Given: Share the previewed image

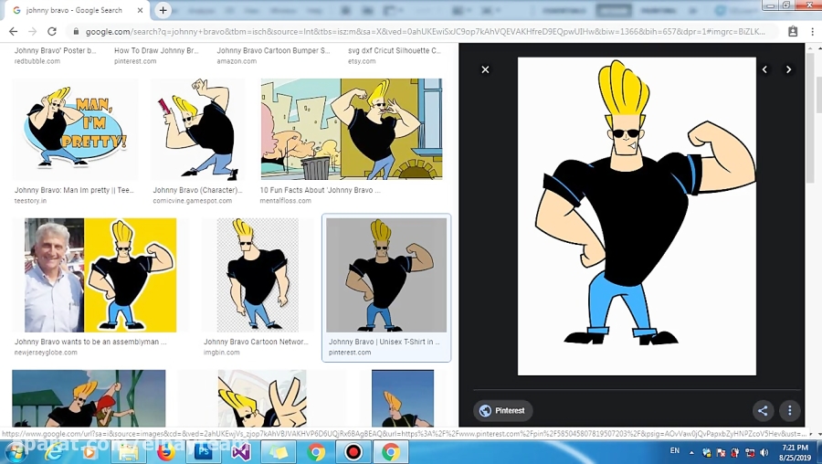Looking at the screenshot, I should tap(763, 410).
